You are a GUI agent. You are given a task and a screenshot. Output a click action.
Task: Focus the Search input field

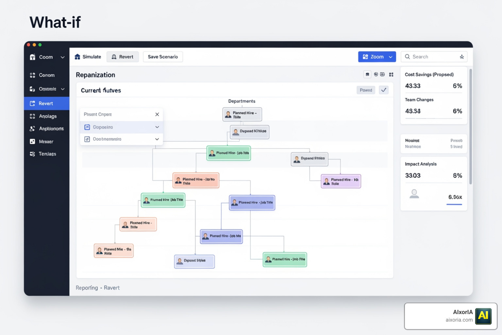click(x=434, y=57)
